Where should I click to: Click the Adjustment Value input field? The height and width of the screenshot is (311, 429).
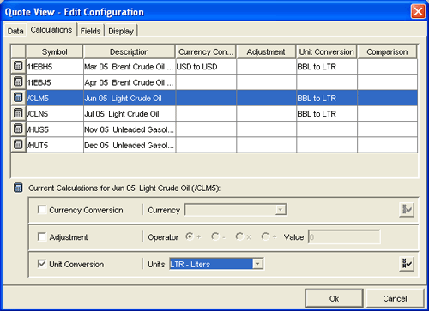[344, 236]
